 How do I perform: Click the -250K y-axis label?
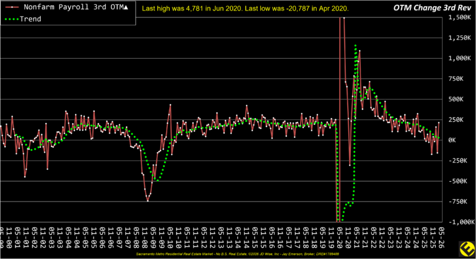(457, 161)
